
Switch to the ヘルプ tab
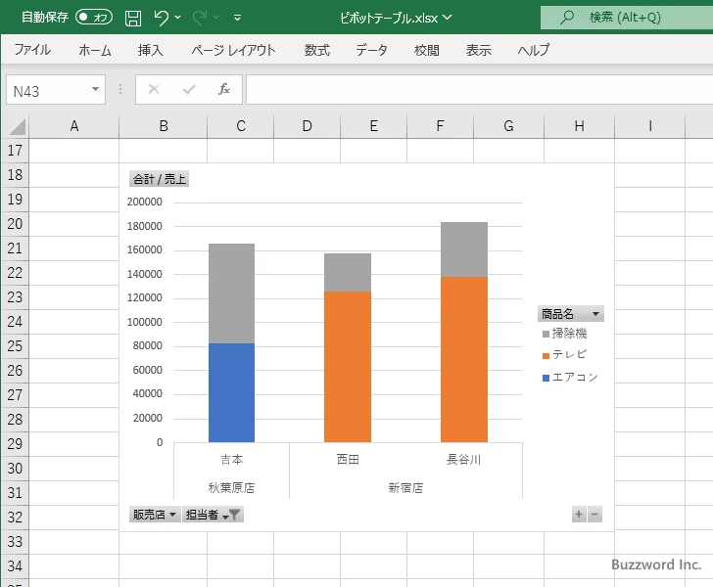click(x=534, y=50)
